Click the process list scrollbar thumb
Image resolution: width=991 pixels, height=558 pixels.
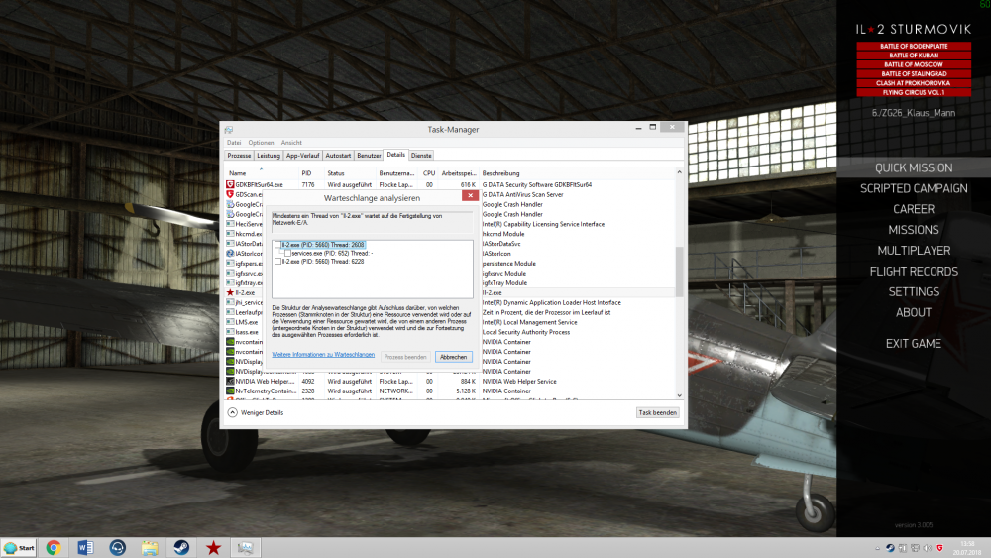pyautogui.click(x=680, y=272)
